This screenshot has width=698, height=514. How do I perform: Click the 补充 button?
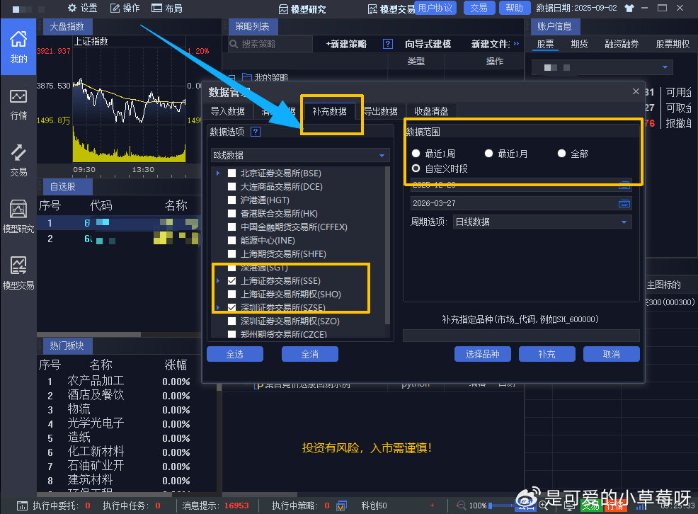pyautogui.click(x=547, y=354)
